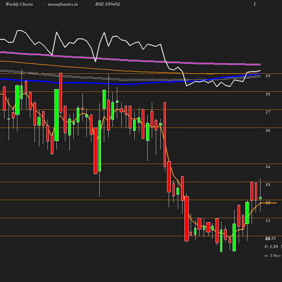Click the price axis label 17
This screenshot has height=282, width=282.
click(x=268, y=112)
